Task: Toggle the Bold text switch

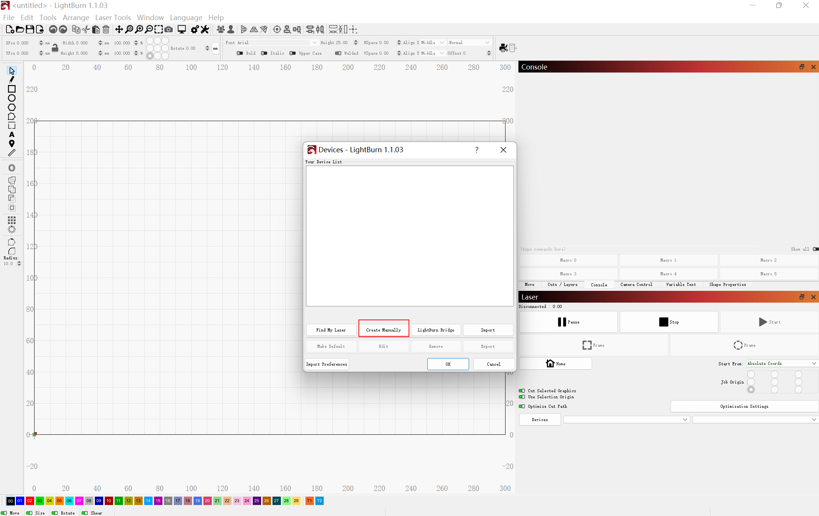Action: coord(240,53)
